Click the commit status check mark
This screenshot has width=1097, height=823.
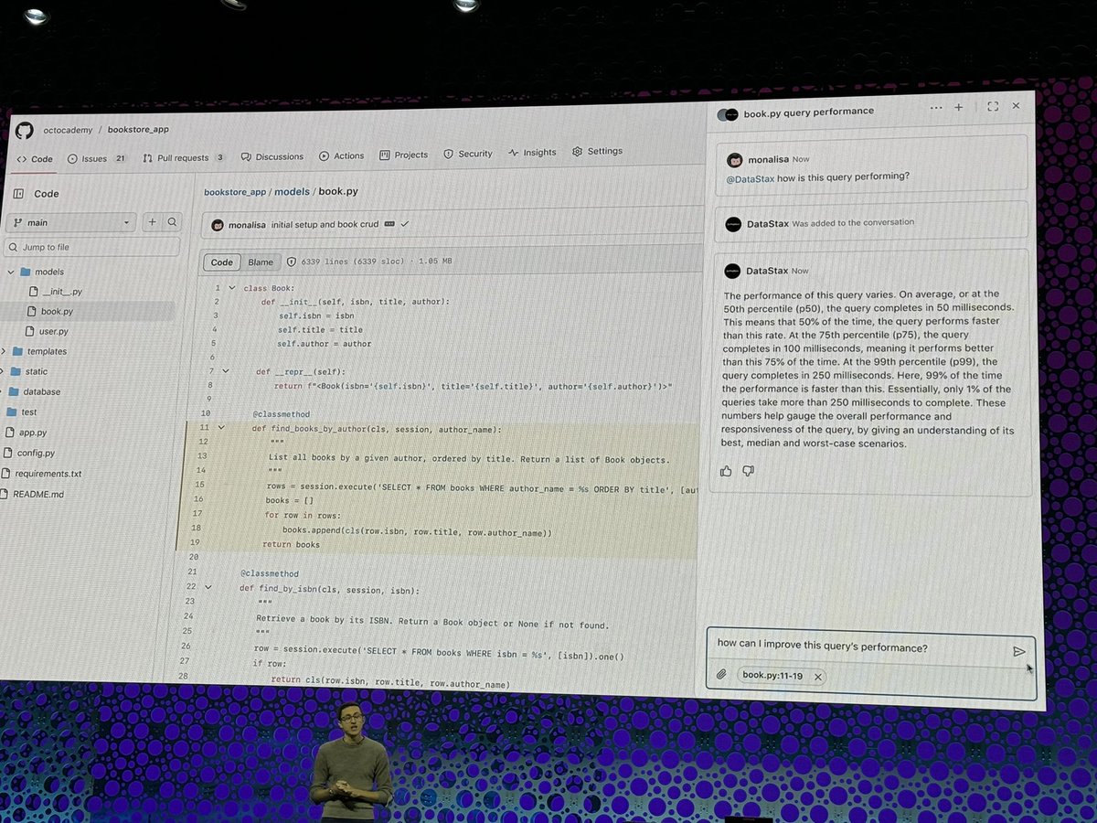click(x=404, y=223)
